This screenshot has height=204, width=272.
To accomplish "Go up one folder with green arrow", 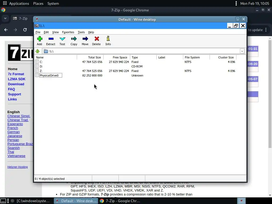I will click(x=37, y=51).
